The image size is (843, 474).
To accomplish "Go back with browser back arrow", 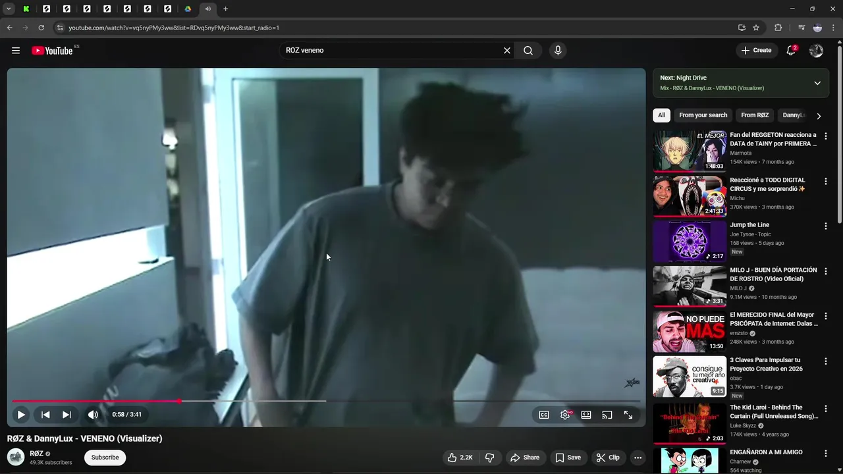I will point(9,28).
